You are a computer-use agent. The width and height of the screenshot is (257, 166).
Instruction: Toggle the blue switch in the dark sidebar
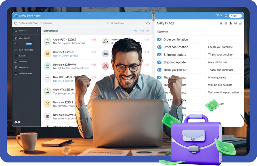point(28,43)
